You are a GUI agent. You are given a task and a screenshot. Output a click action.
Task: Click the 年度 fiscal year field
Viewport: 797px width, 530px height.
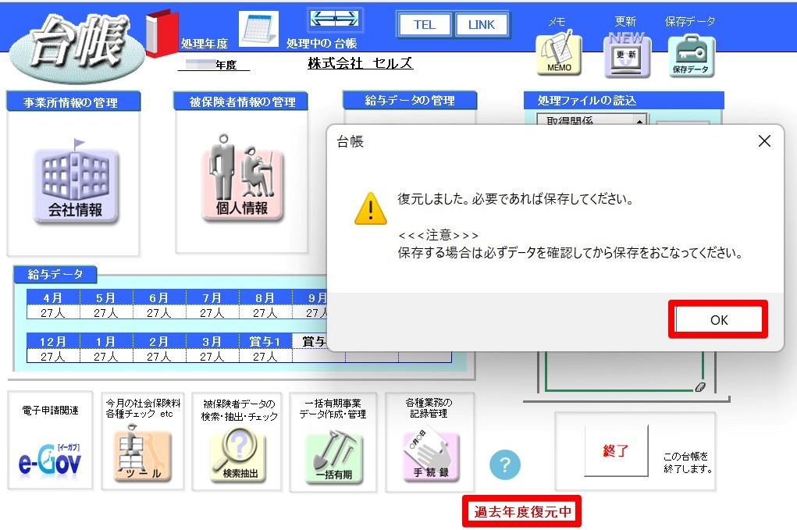(x=213, y=65)
